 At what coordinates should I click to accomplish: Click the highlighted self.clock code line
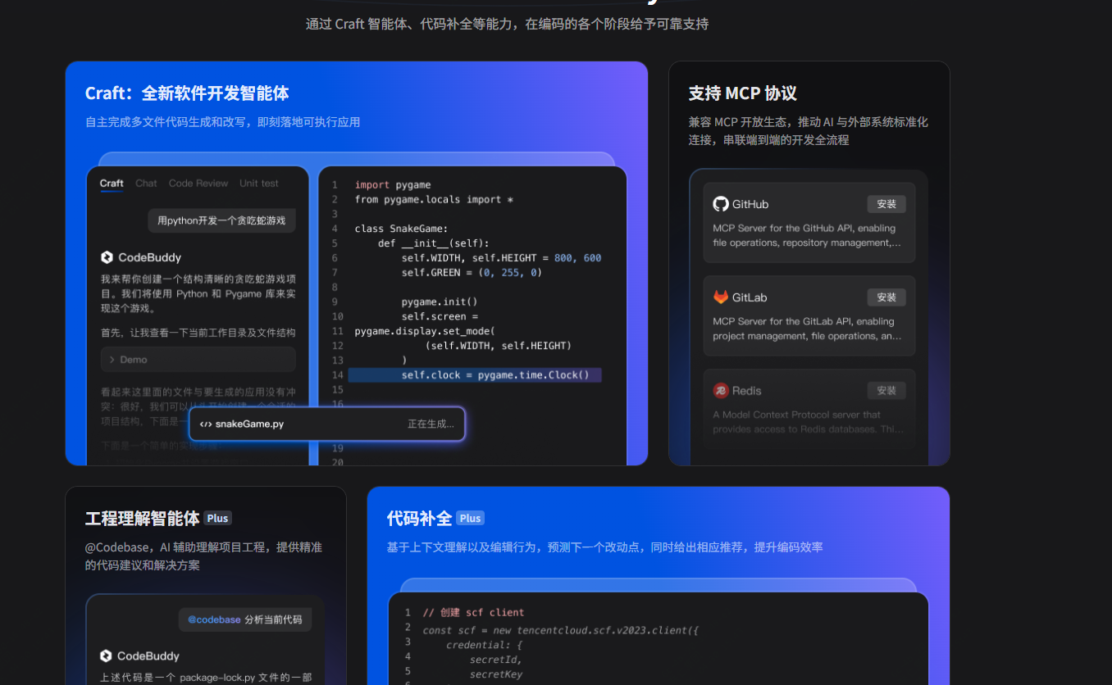coord(475,375)
